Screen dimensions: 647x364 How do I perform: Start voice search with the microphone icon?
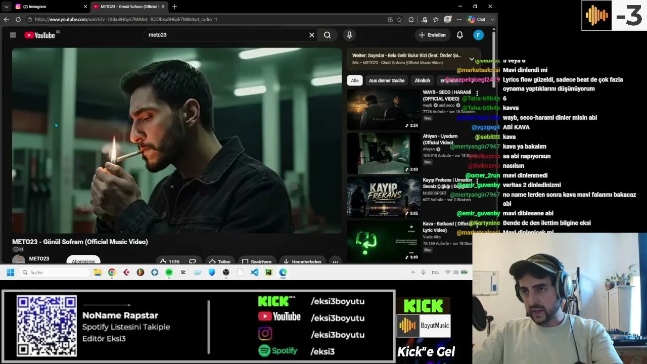(349, 35)
